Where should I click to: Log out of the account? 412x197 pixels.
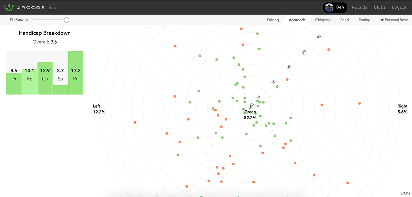[x=399, y=7]
